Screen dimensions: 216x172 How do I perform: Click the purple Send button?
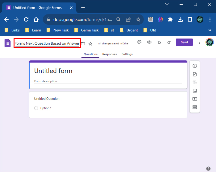pos(184,42)
